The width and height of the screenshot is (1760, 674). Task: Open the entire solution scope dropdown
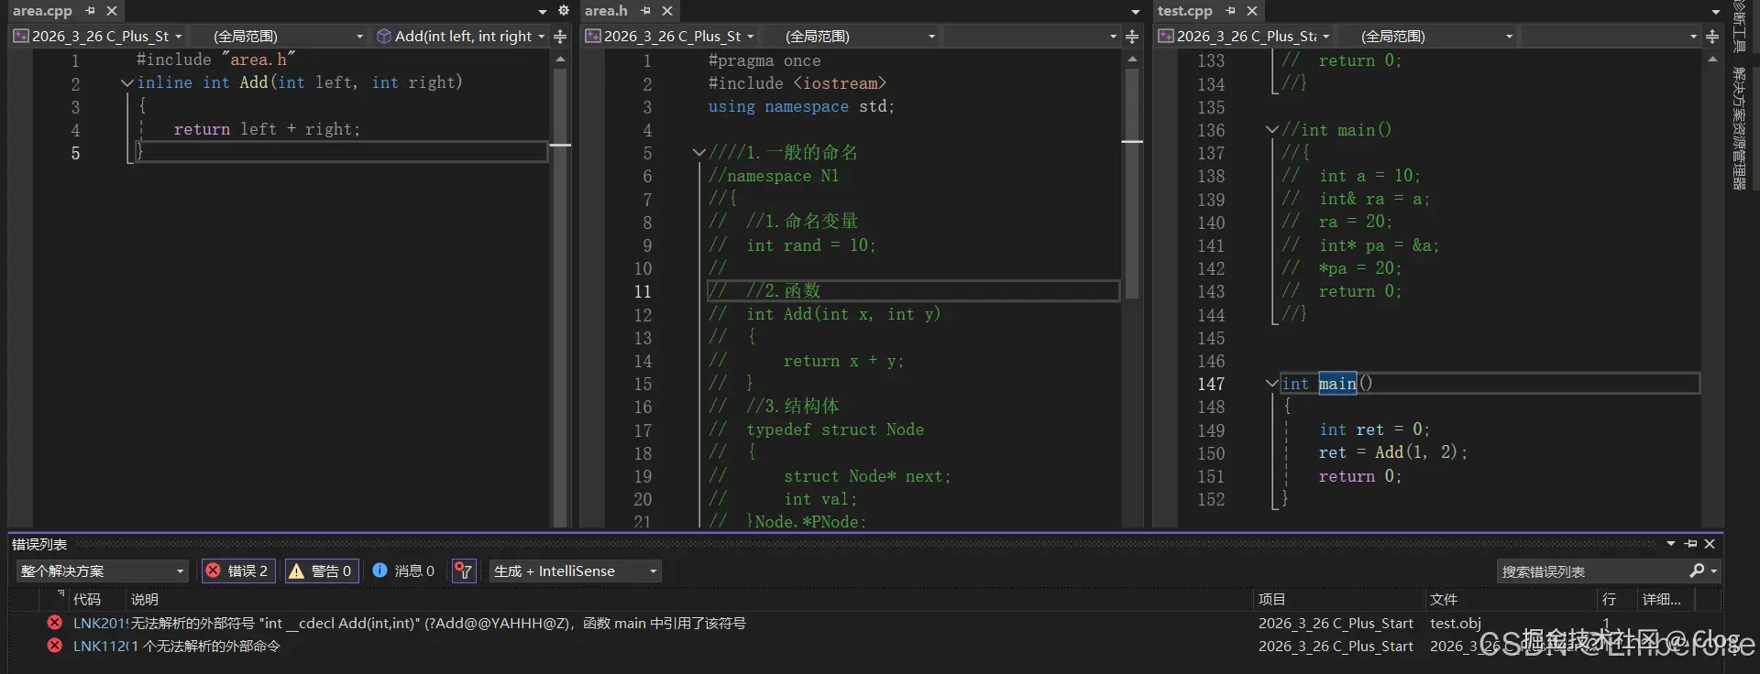[x=101, y=571]
